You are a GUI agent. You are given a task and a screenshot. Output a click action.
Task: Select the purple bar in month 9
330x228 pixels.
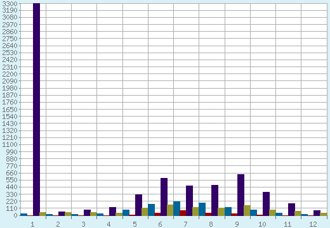click(x=241, y=195)
